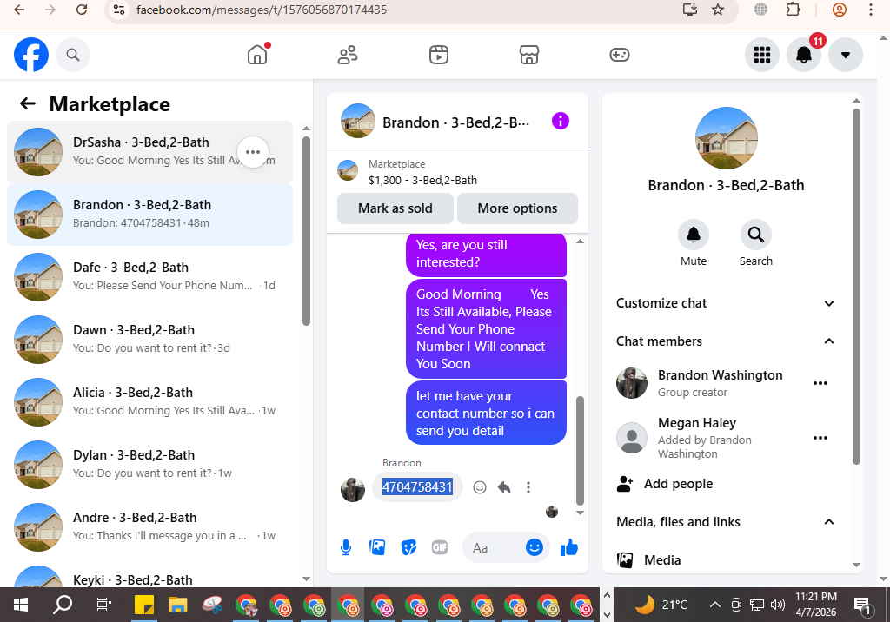Reply to the 4704758431 message
Viewport: 890px width, 622px height.
coord(504,487)
